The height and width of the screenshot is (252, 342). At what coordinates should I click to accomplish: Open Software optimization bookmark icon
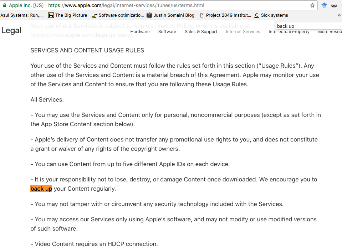tap(95, 15)
